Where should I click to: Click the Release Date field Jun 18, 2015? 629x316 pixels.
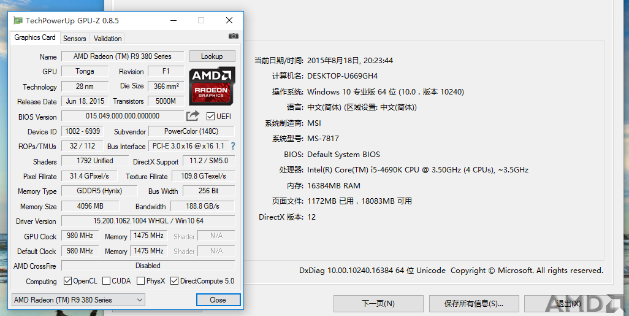(x=85, y=101)
